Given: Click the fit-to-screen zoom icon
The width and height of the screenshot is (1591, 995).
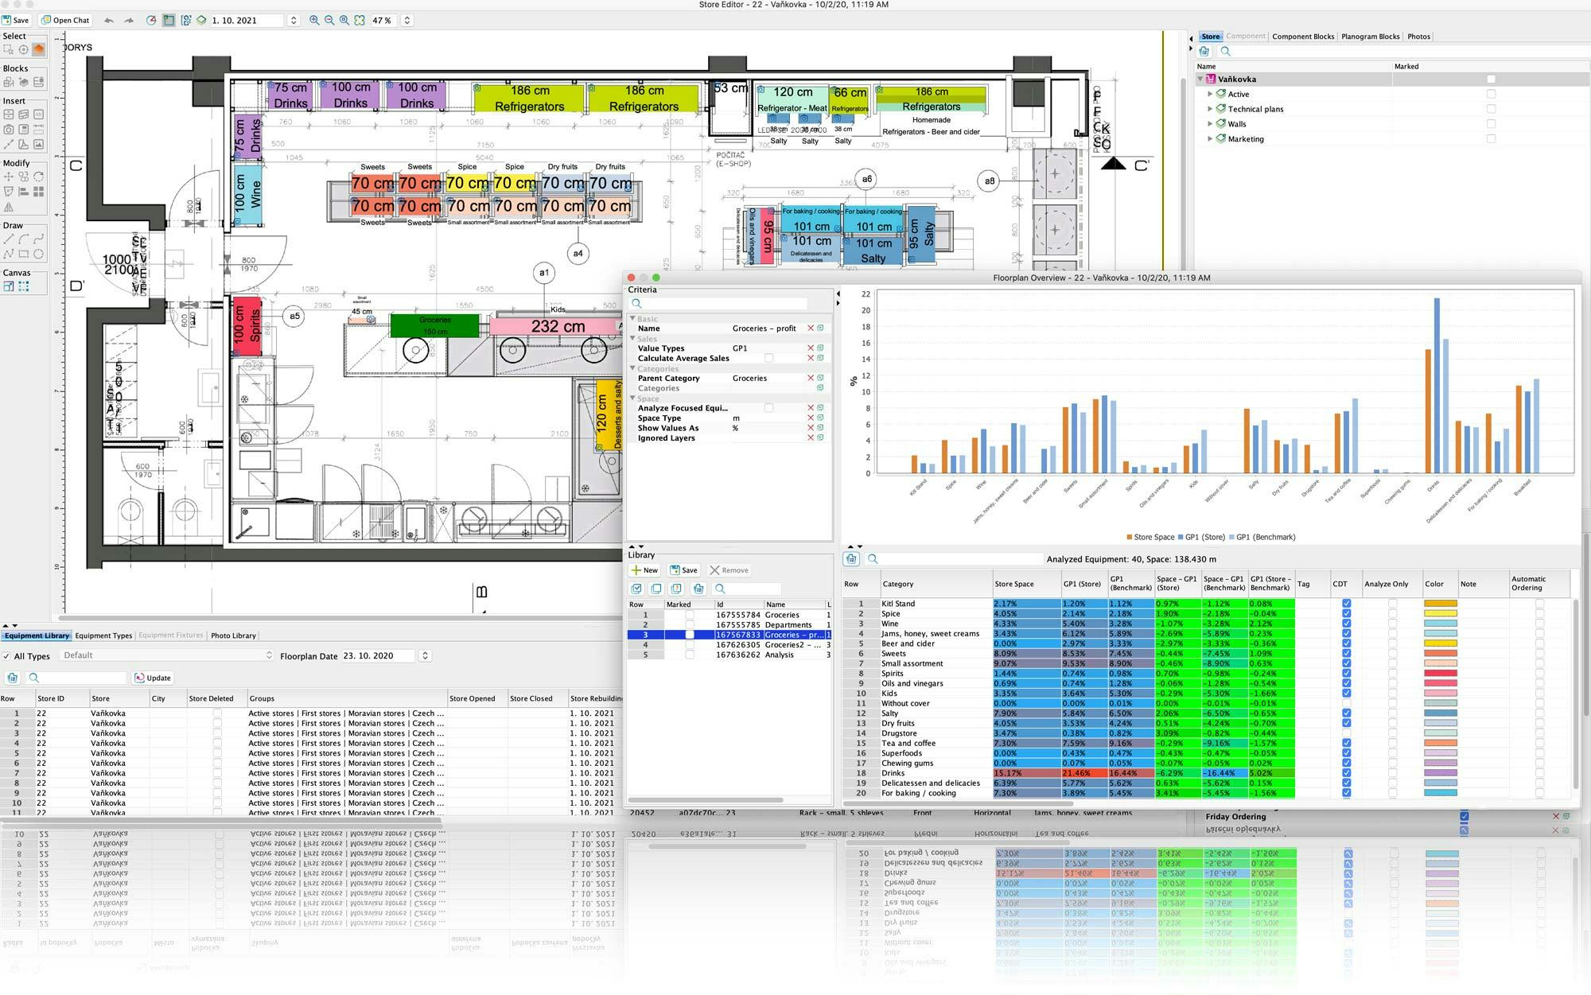Looking at the screenshot, I should coord(360,21).
